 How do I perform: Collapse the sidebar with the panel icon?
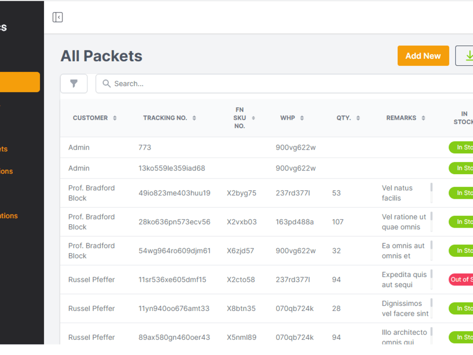click(57, 17)
